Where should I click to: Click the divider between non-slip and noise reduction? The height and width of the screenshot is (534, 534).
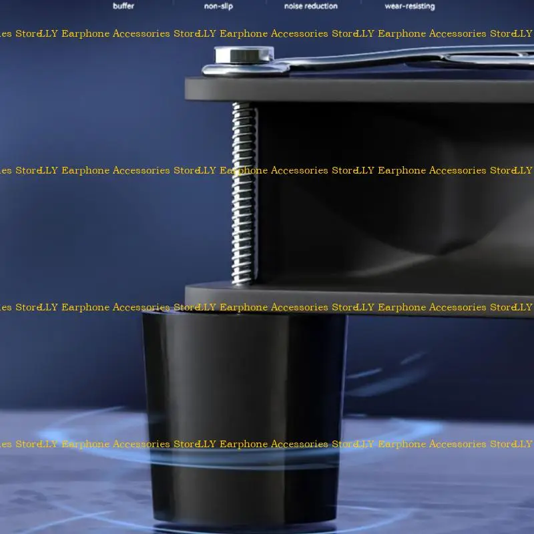(x=266, y=6)
